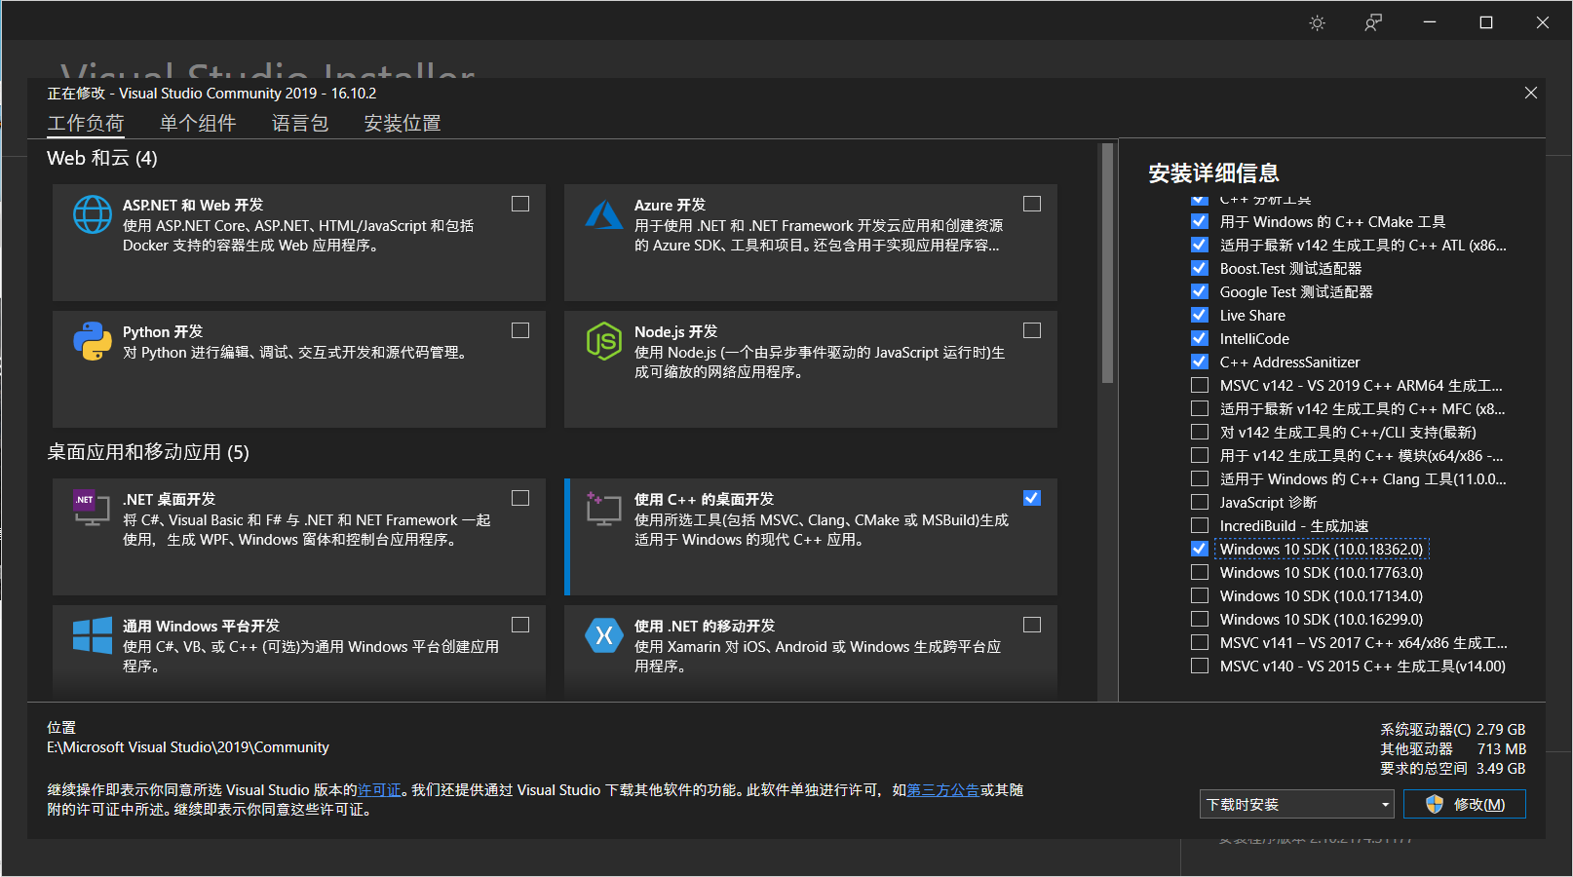Switch to the 单个组件 tab
This screenshot has width=1573, height=877.
198,123
